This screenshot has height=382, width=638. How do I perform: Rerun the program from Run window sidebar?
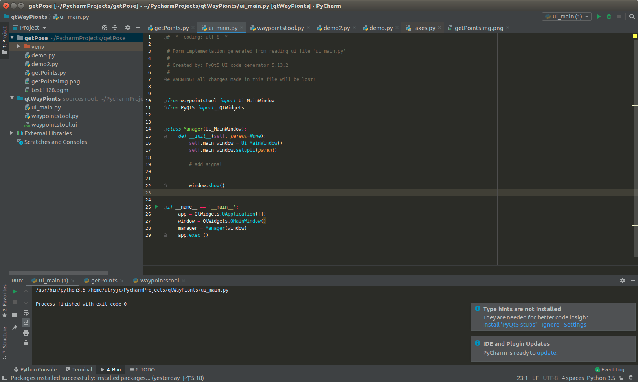tap(15, 292)
